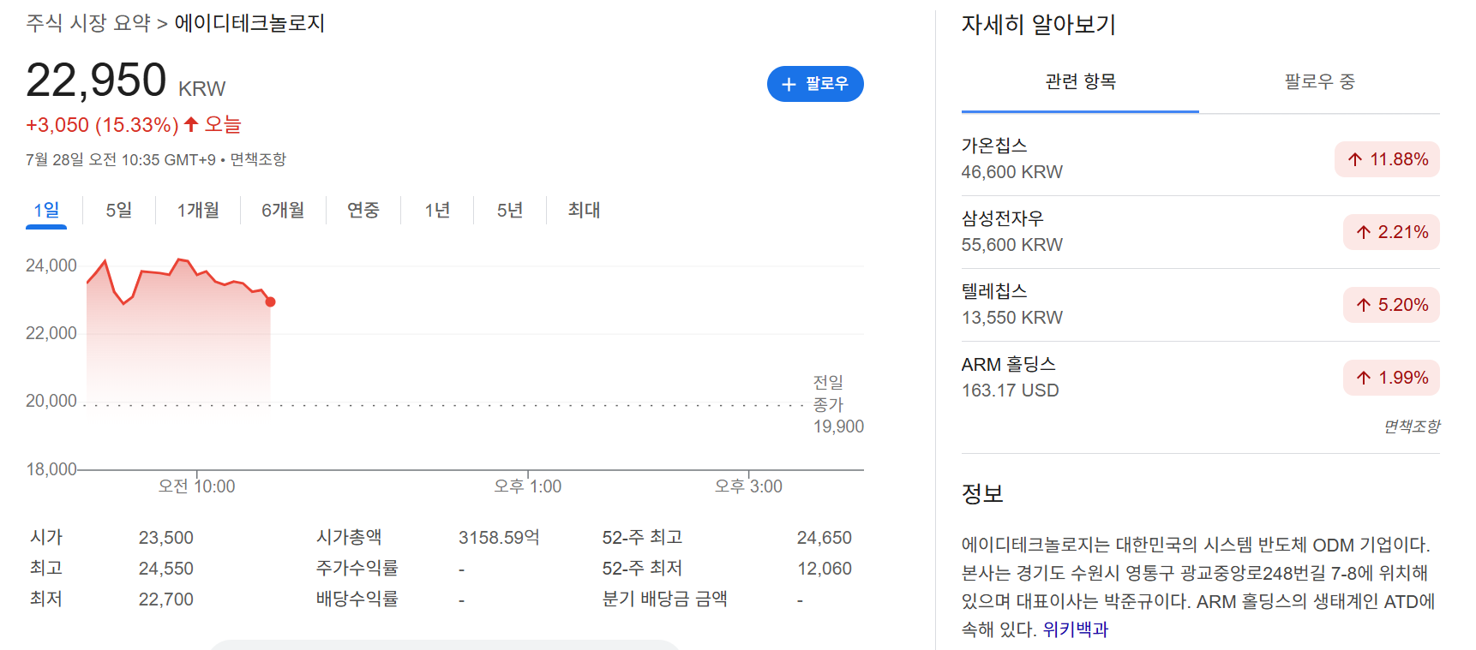Click the 오후 1:00 axis label

pyautogui.click(x=528, y=486)
